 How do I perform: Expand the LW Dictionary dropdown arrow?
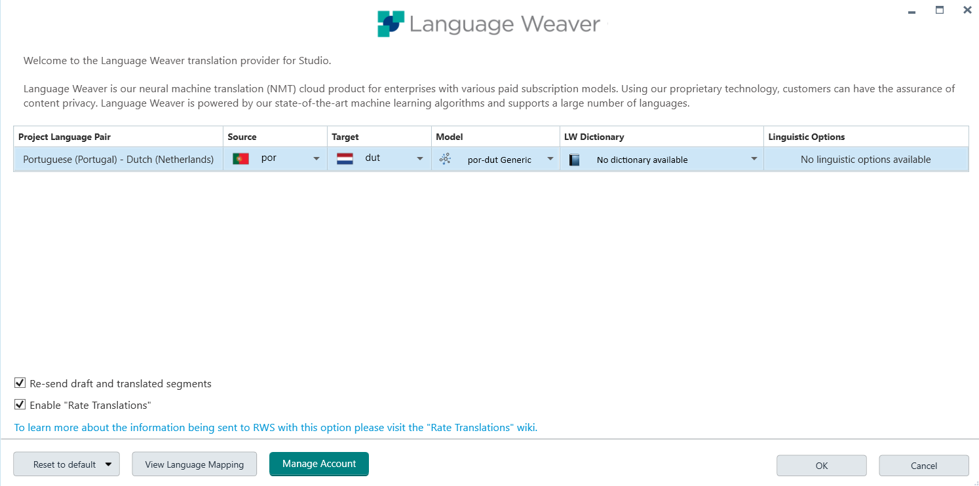[x=754, y=159]
